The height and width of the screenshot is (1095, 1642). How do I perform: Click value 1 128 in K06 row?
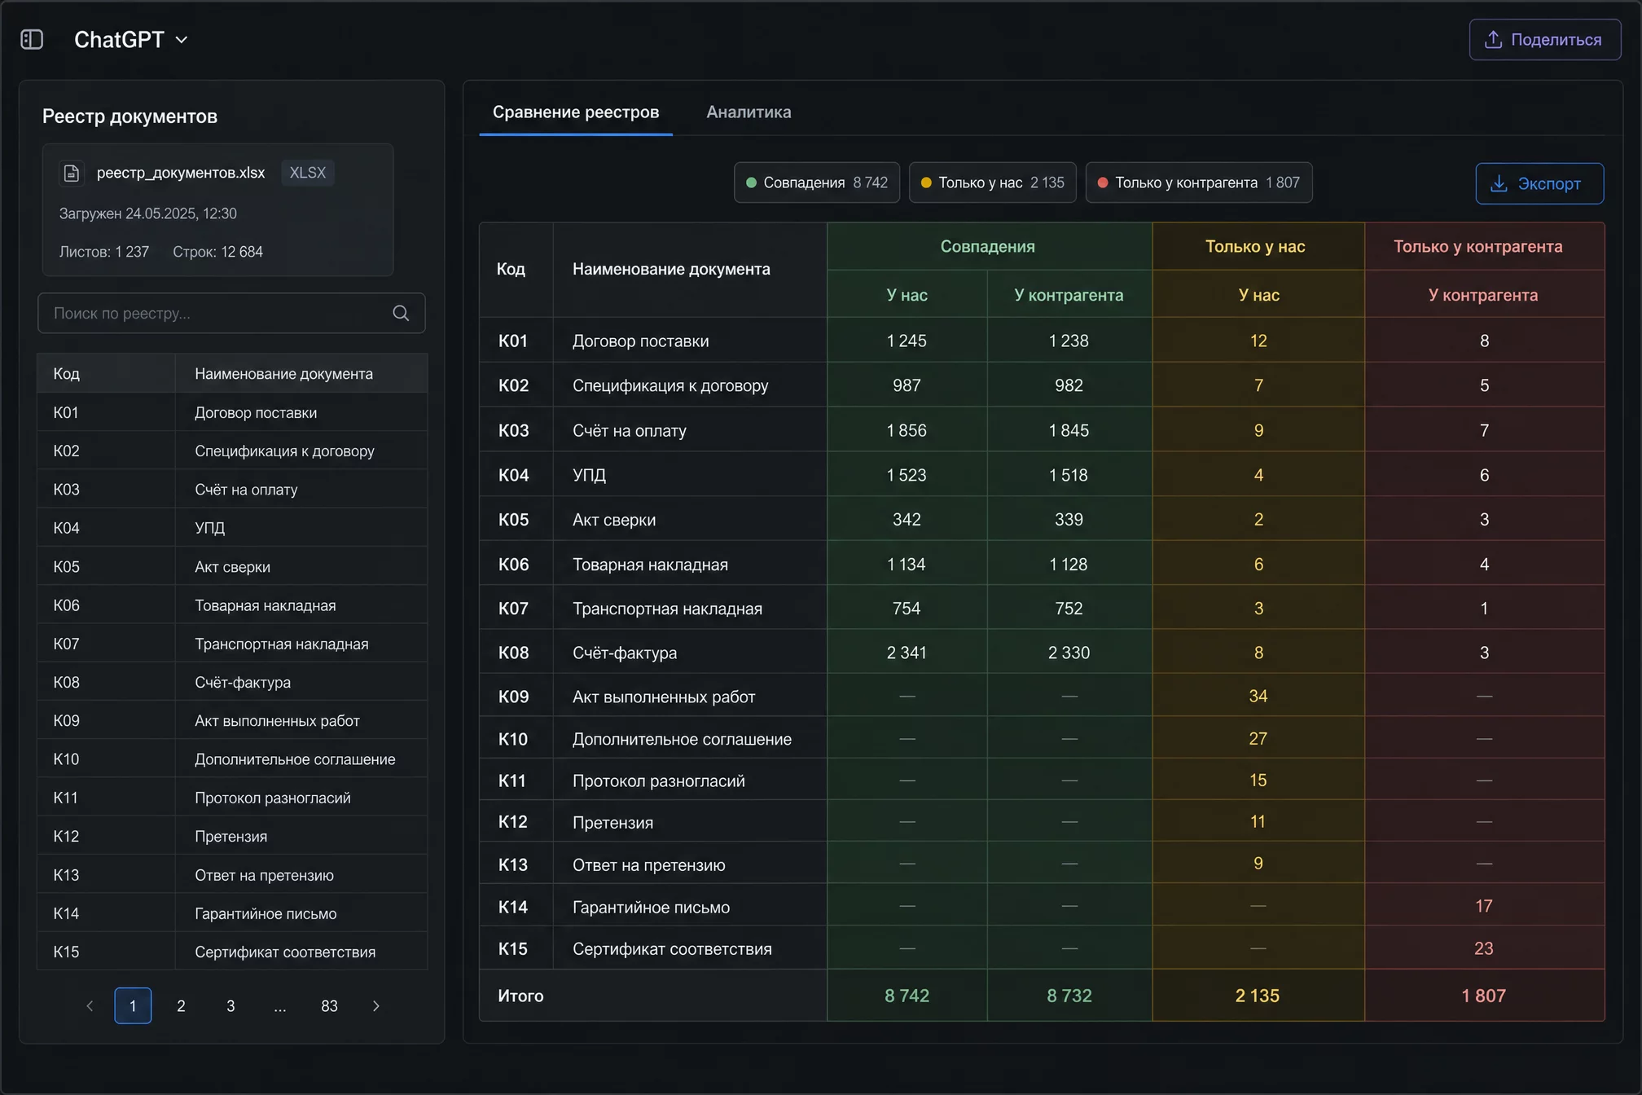point(1069,564)
